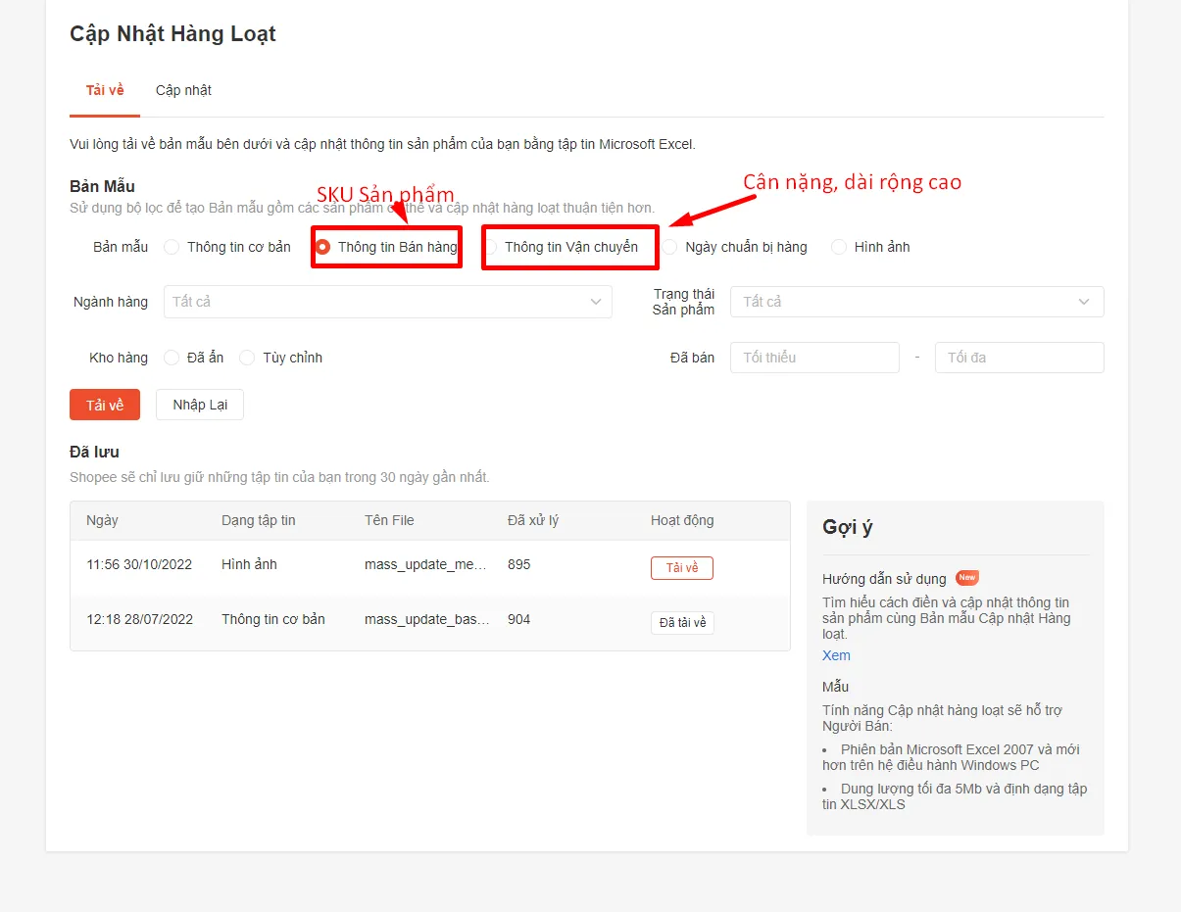Click the Ngày column header
The height and width of the screenshot is (912, 1181).
tap(102, 520)
